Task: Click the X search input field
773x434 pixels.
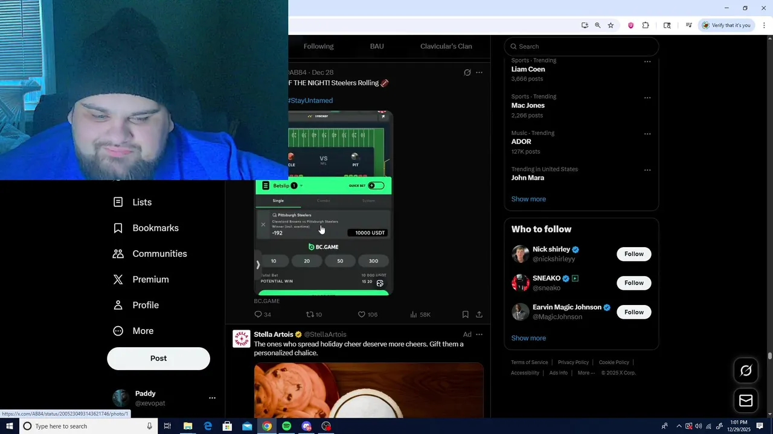Action: tap(582, 46)
